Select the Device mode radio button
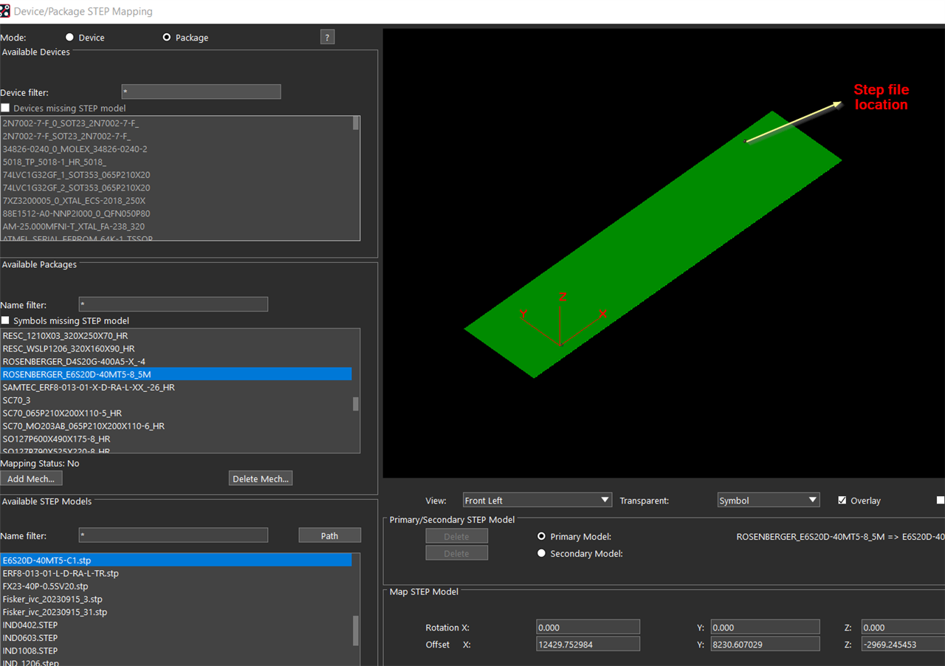The width and height of the screenshot is (945, 666). tap(69, 37)
